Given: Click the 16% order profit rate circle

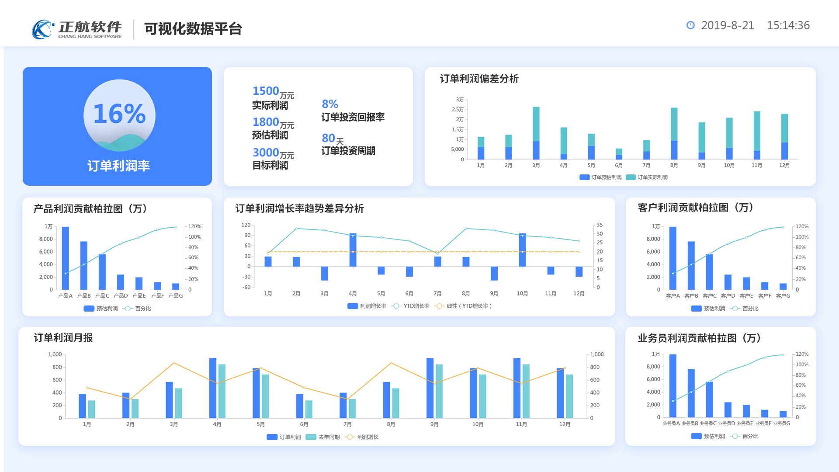Looking at the screenshot, I should (x=119, y=115).
